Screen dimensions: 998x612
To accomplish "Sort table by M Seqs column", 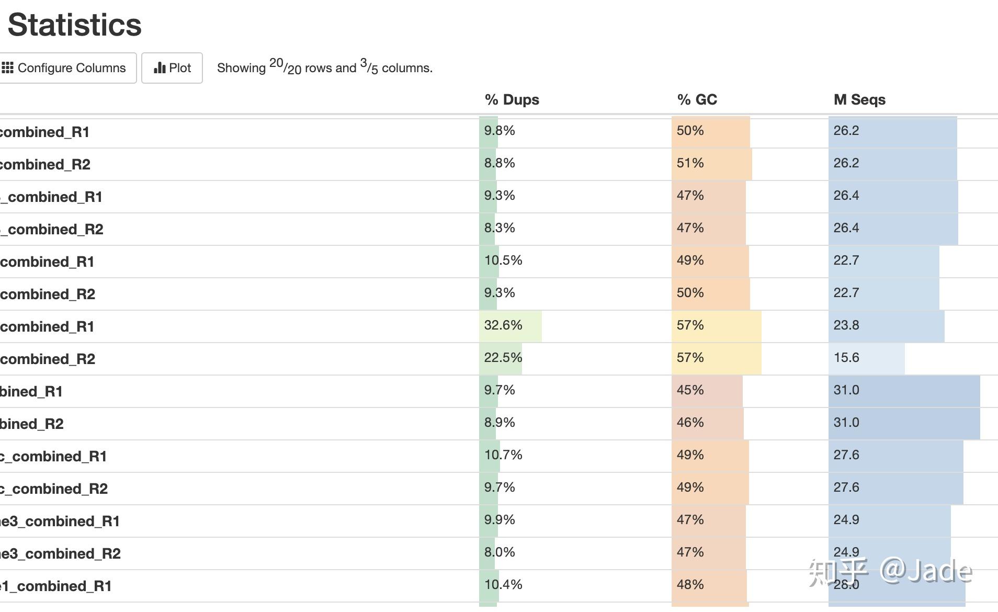I will pos(859,99).
